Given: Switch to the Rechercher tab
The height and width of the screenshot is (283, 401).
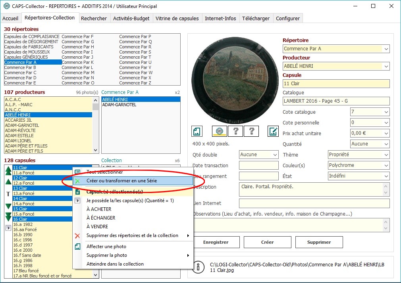Looking at the screenshot, I should coord(94,18).
